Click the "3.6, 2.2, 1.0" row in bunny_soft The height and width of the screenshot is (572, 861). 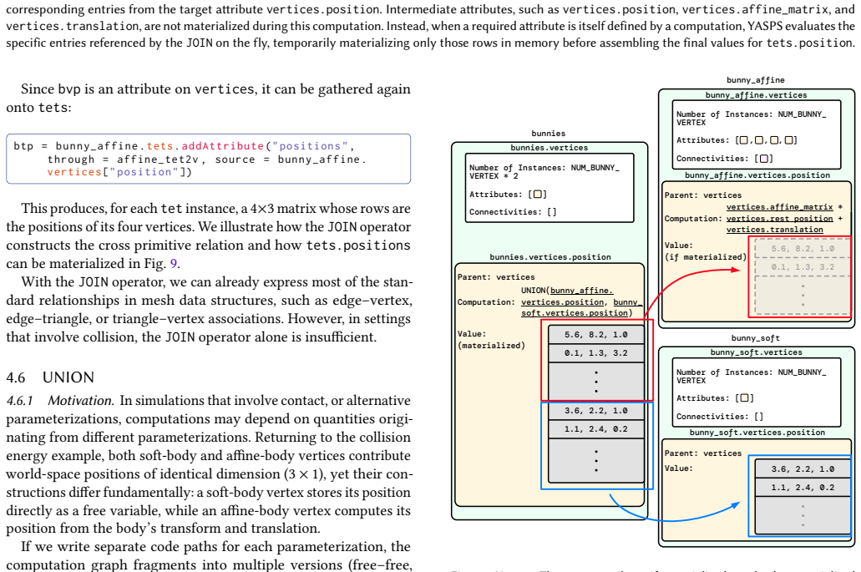803,468
